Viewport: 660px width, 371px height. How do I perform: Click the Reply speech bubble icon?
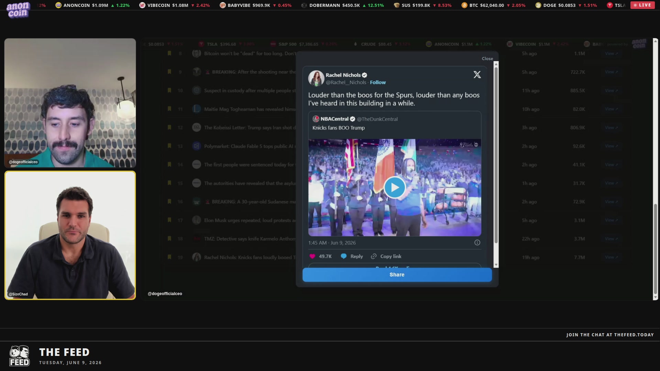coord(343,256)
